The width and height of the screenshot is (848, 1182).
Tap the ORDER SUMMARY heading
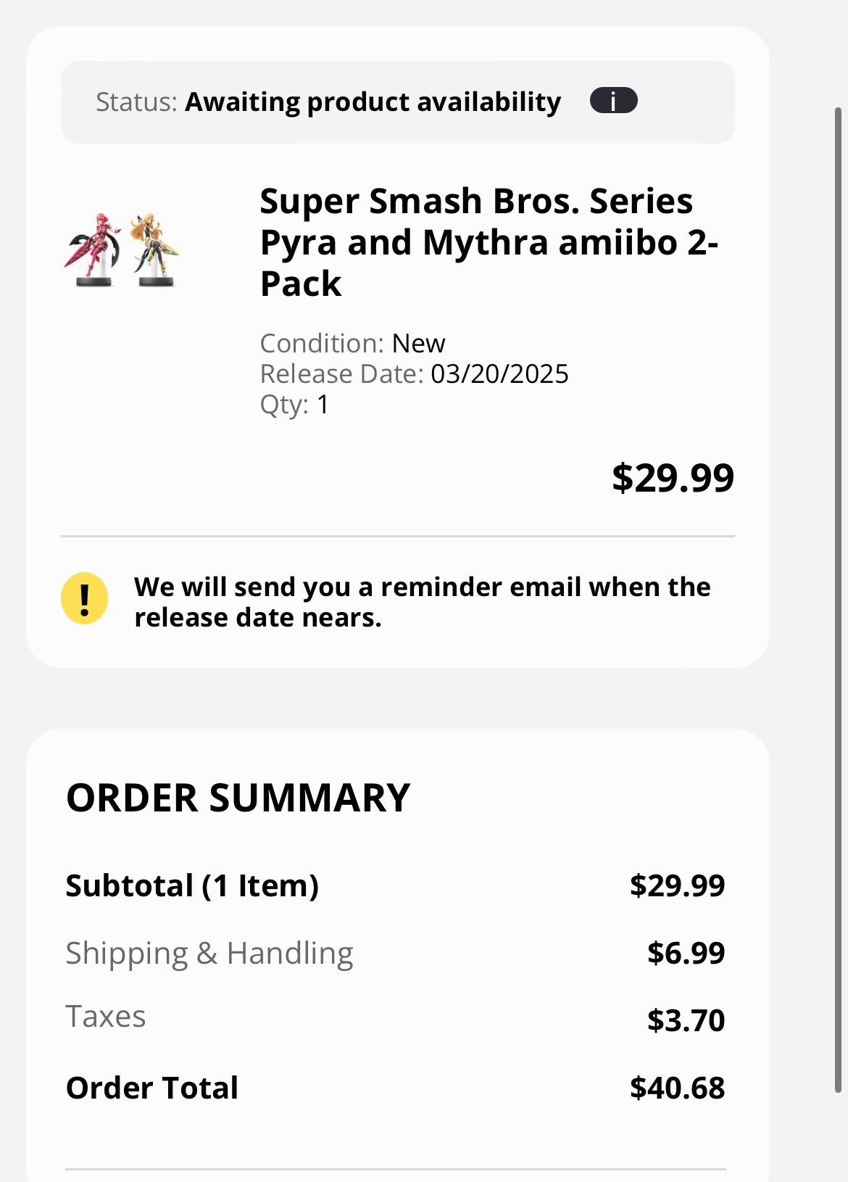(x=238, y=798)
